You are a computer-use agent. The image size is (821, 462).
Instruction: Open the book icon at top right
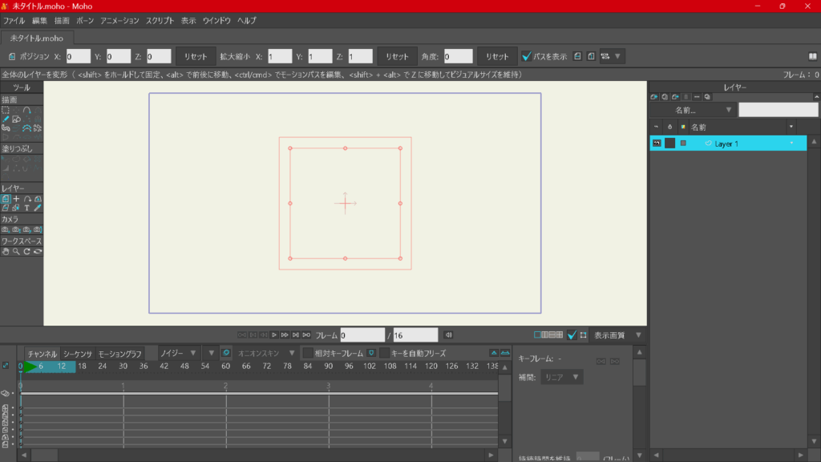[812, 56]
